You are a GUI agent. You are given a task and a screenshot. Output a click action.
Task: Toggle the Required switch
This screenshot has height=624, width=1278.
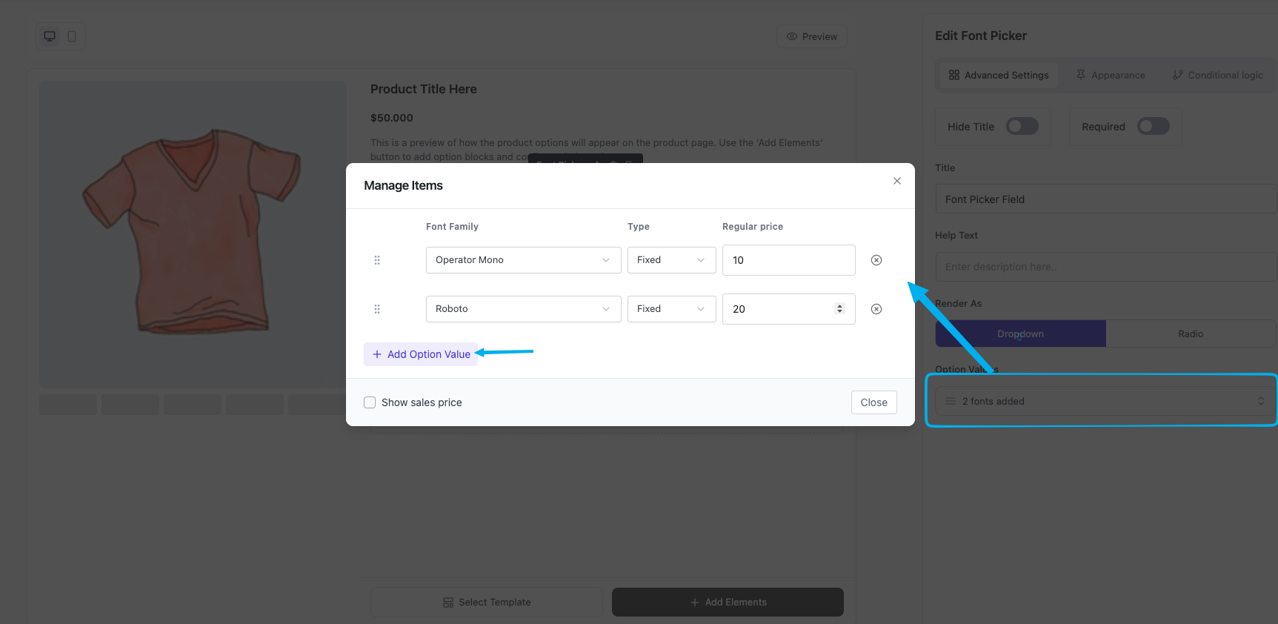coord(1154,127)
